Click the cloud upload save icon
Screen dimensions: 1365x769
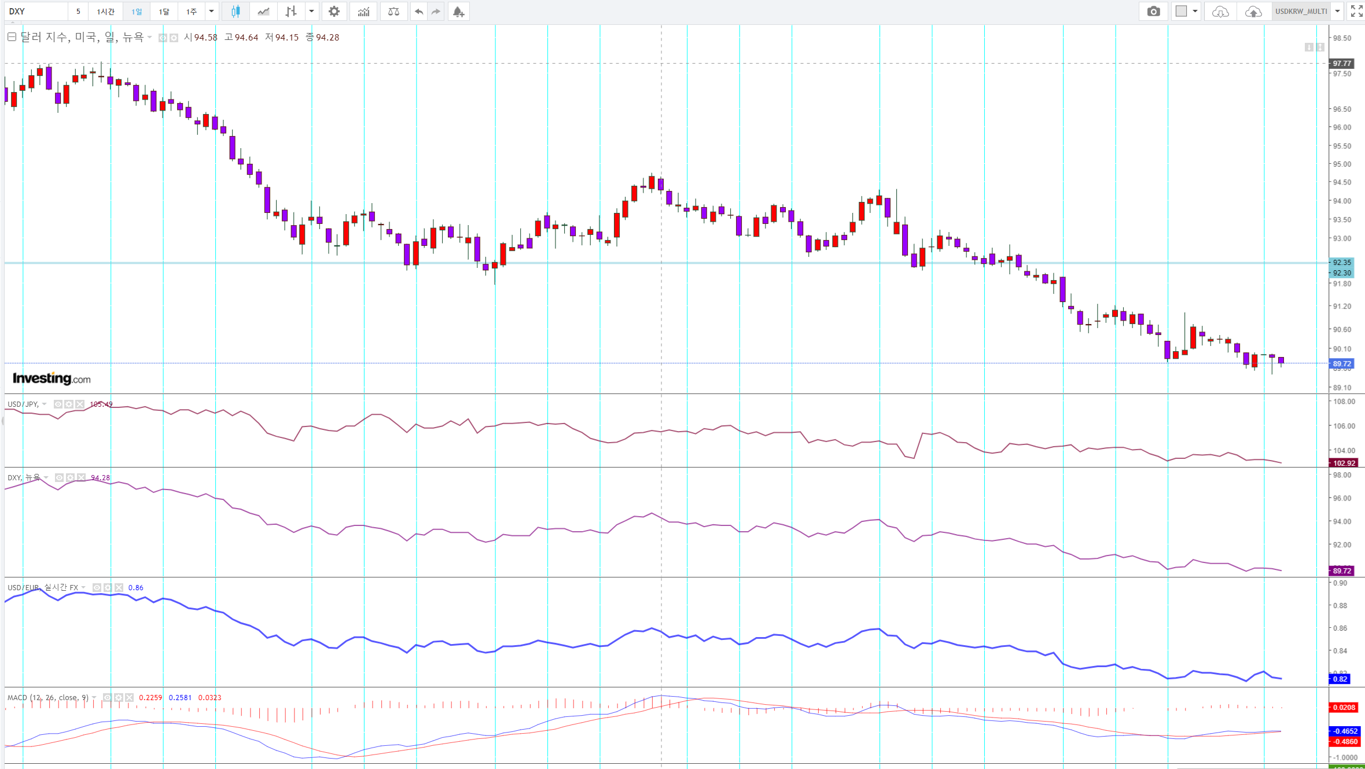1253,12
